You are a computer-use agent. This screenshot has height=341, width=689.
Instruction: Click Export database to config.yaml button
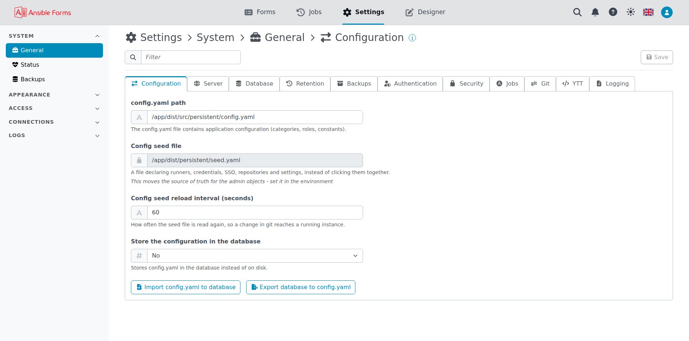(x=301, y=287)
